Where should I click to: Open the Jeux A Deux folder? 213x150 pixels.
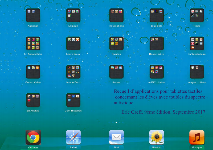pos(73,72)
